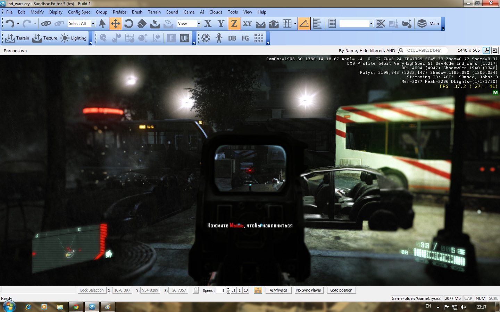
Task: Expand the Terrain toolbar options arrow
Action: pos(91,43)
